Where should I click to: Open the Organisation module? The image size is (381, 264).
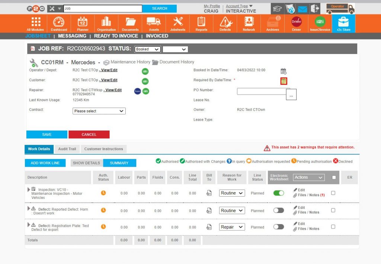pyautogui.click(x=106, y=23)
